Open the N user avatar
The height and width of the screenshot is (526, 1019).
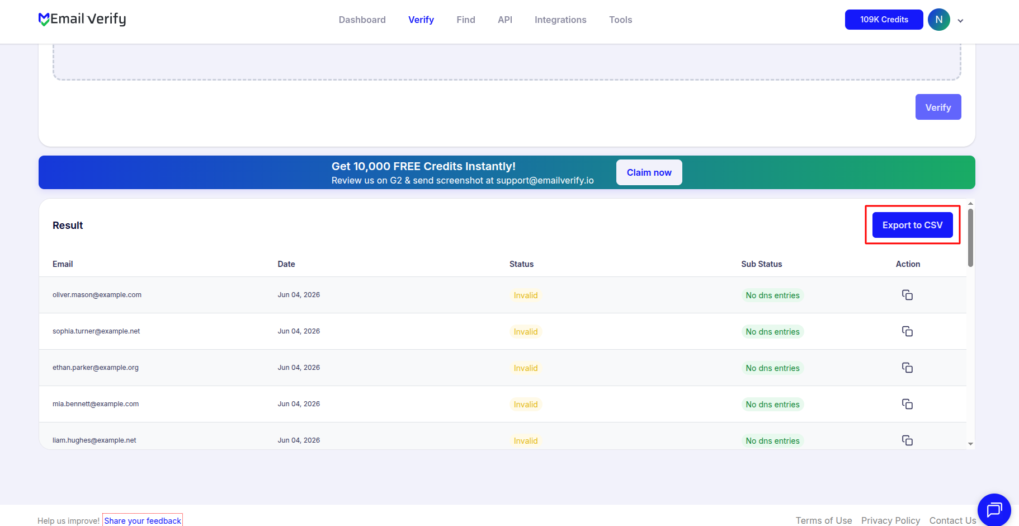pos(939,20)
